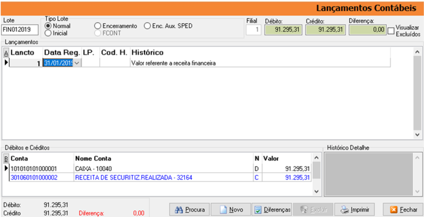Click the Nome Conta column header

click(164, 158)
